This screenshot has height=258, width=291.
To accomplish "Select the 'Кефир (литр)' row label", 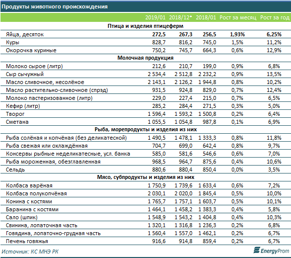I will (23, 106).
